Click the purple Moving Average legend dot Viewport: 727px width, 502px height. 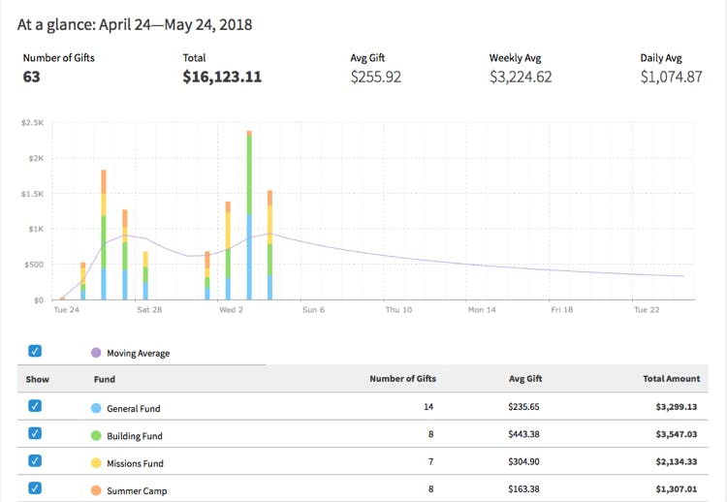(x=96, y=353)
